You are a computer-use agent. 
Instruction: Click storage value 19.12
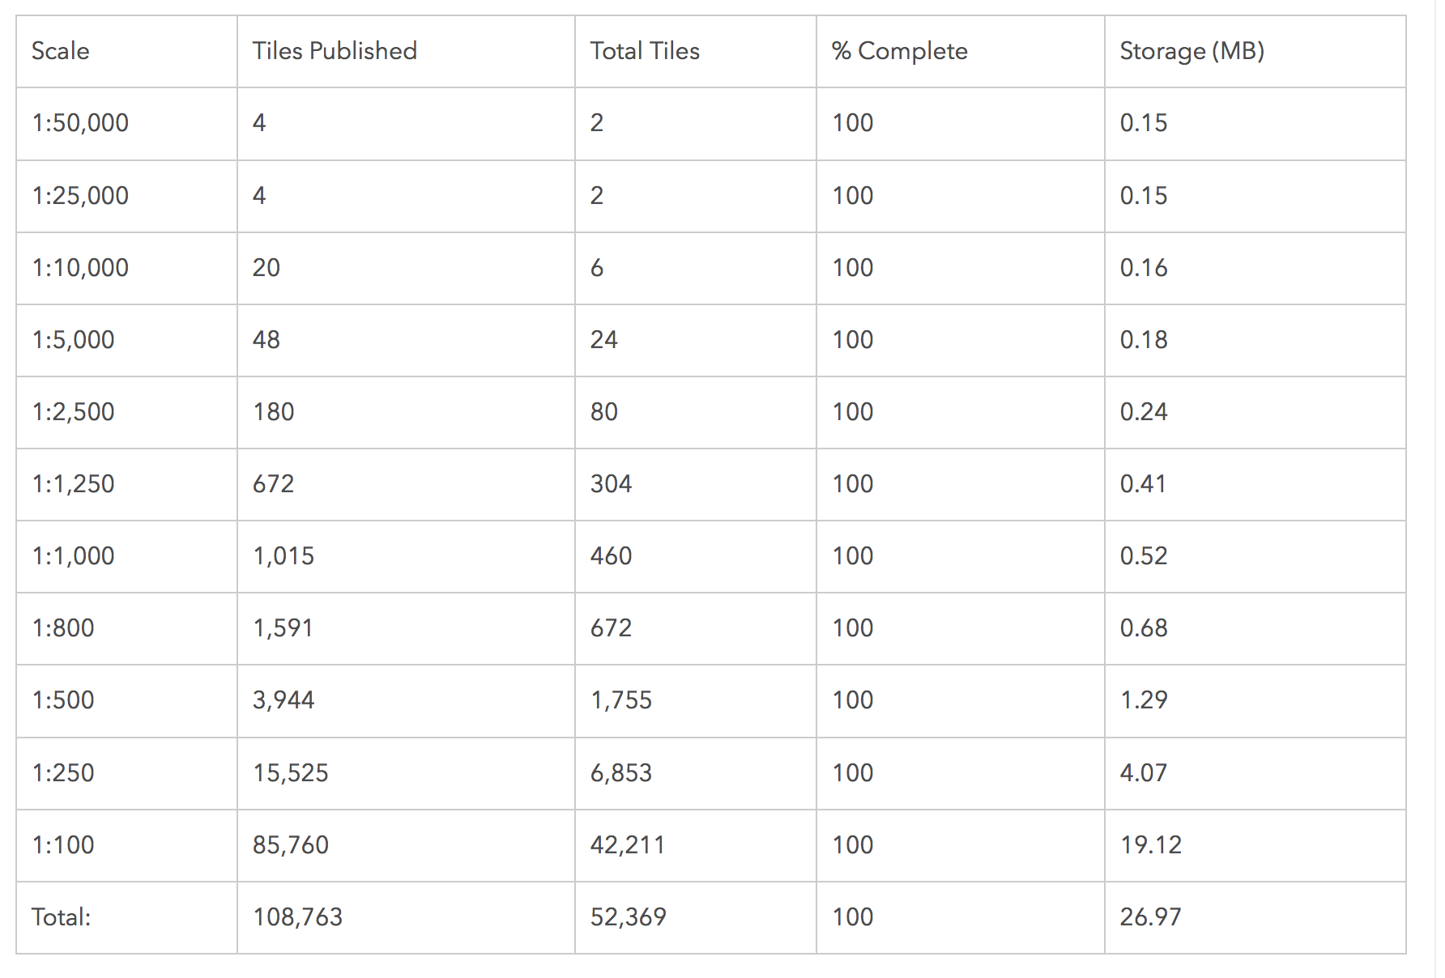click(1151, 845)
